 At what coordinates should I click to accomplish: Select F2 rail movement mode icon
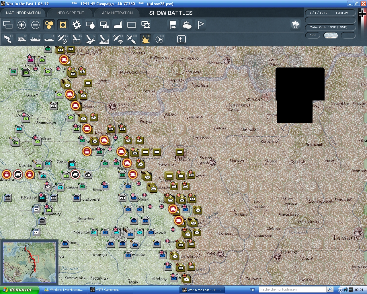[22, 39]
